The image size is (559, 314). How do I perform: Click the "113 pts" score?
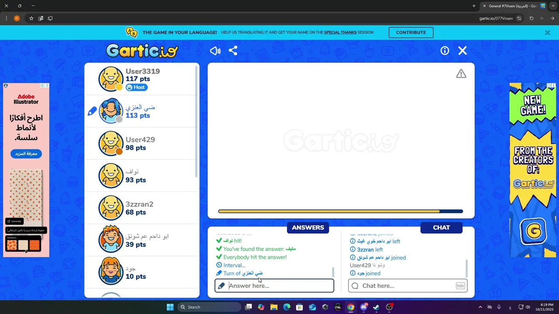pyautogui.click(x=138, y=116)
